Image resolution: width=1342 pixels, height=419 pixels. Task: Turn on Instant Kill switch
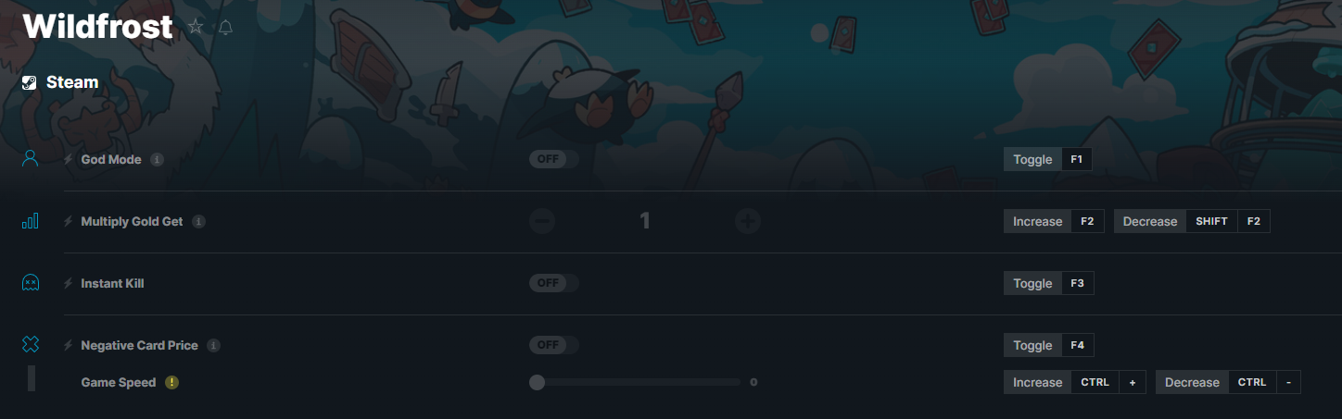[554, 283]
